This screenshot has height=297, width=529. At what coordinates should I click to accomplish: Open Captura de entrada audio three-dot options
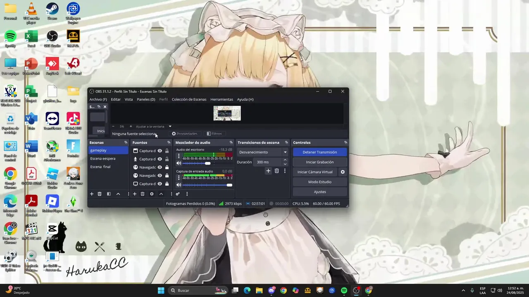[179, 178]
